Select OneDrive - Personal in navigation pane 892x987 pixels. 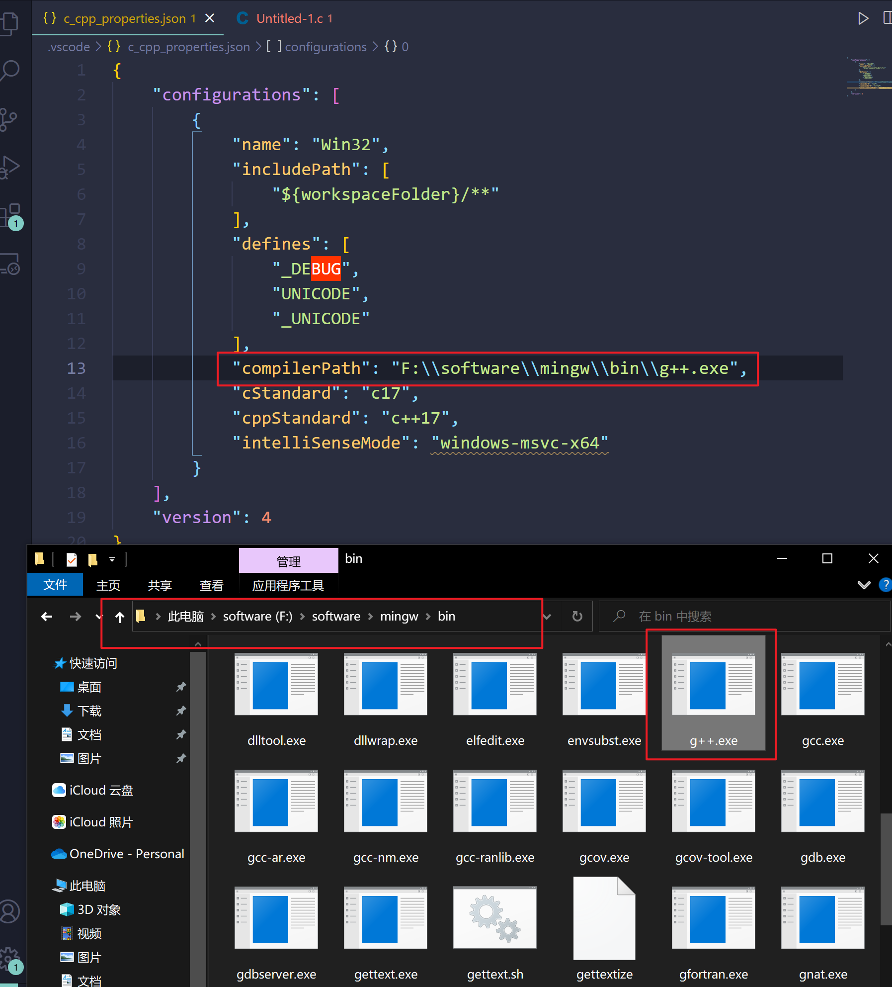coord(118,854)
